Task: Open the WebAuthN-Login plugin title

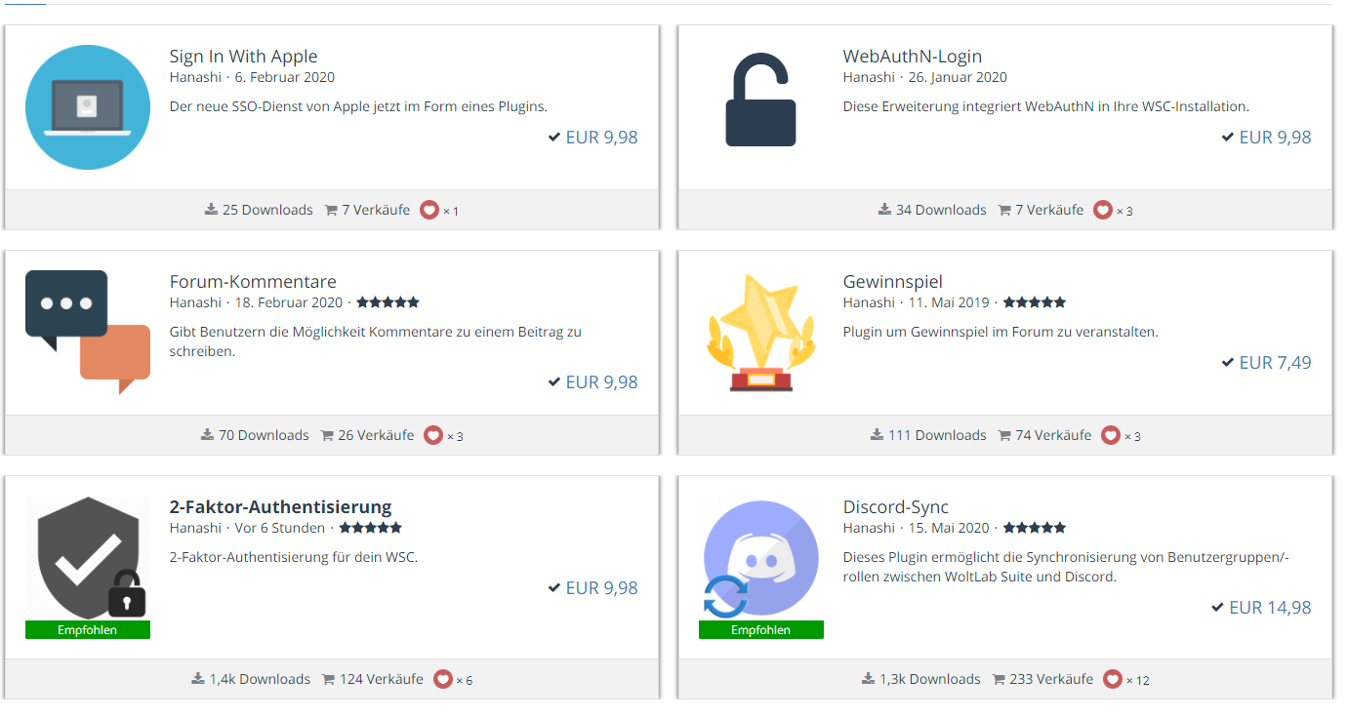Action: tap(912, 56)
